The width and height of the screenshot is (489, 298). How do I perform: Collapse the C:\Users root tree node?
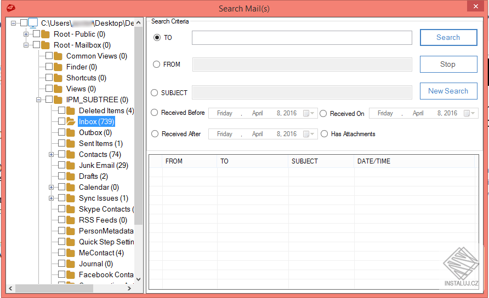pyautogui.click(x=13, y=23)
